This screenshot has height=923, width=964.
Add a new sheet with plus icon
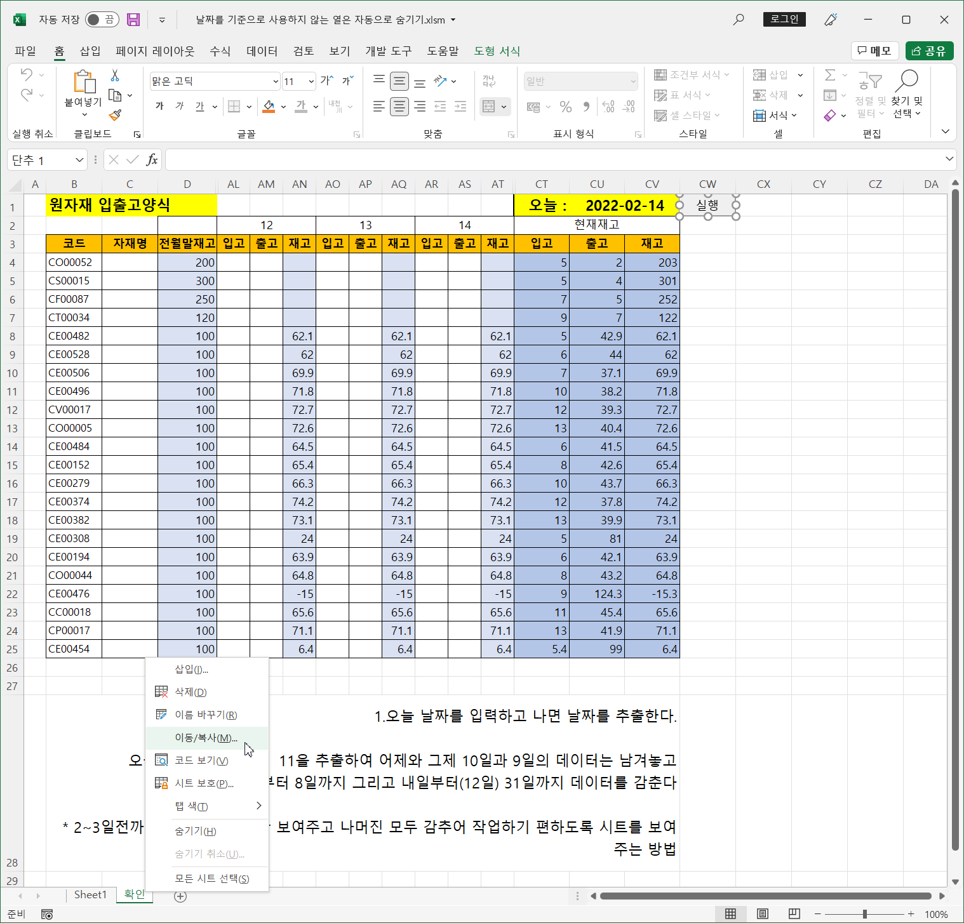[180, 896]
